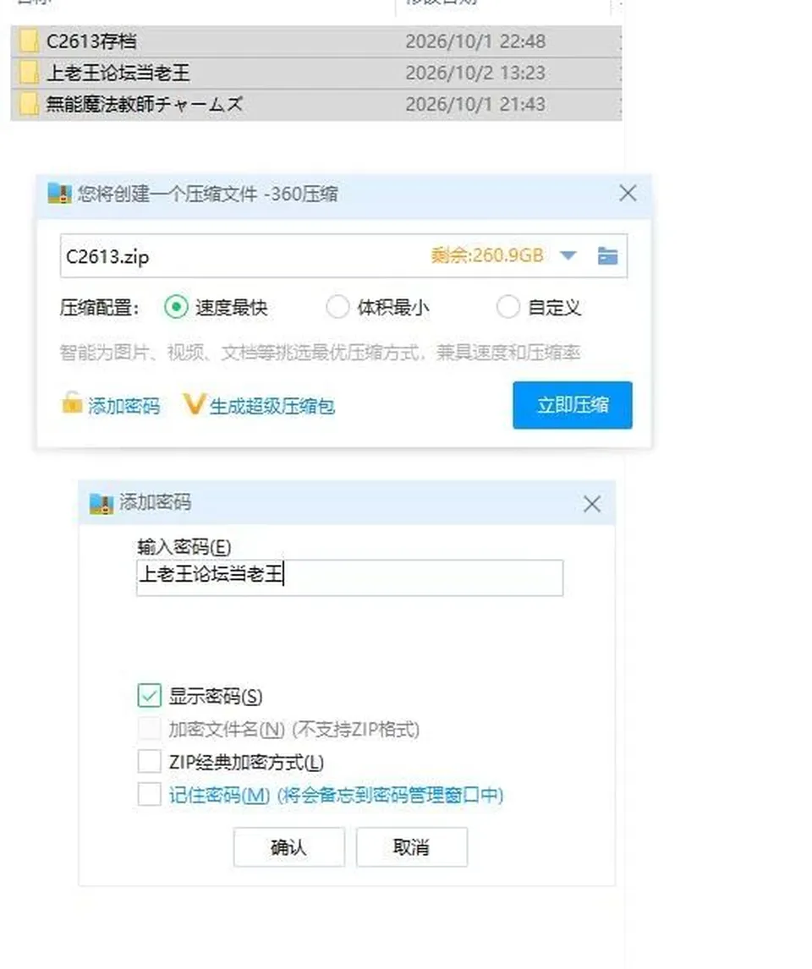Screen dimensions: 812x969
Task: Confirm the password with 确认
Action: click(x=288, y=846)
